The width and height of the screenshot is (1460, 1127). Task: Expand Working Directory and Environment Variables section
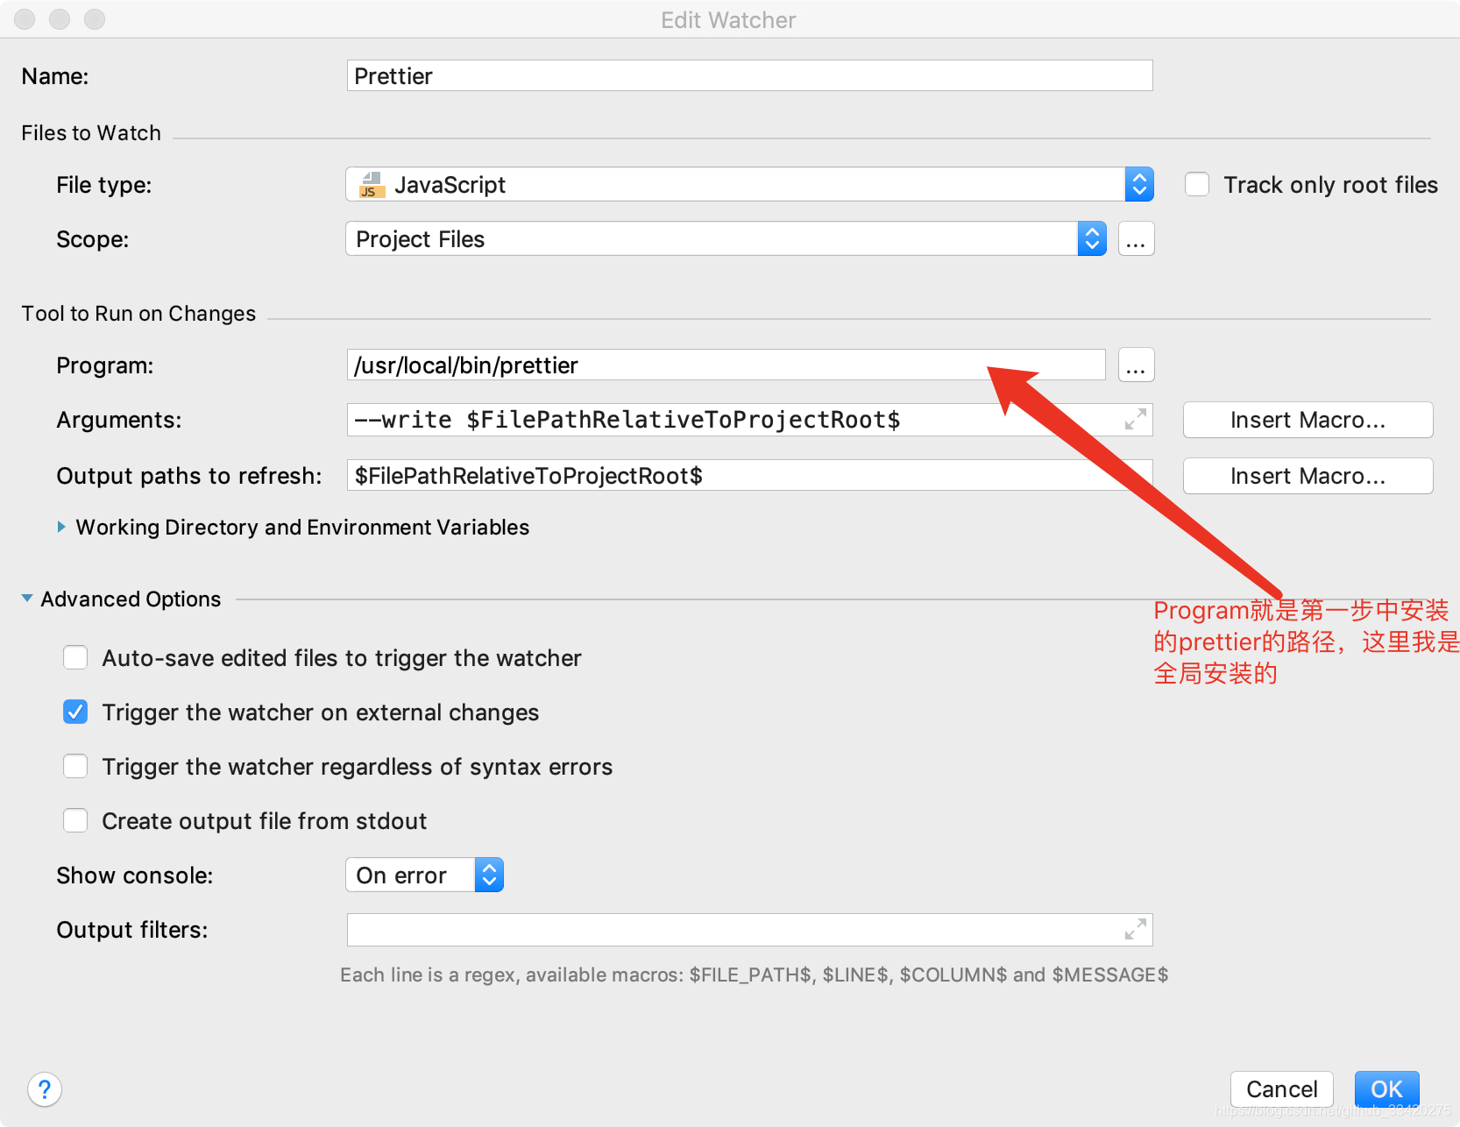(61, 527)
